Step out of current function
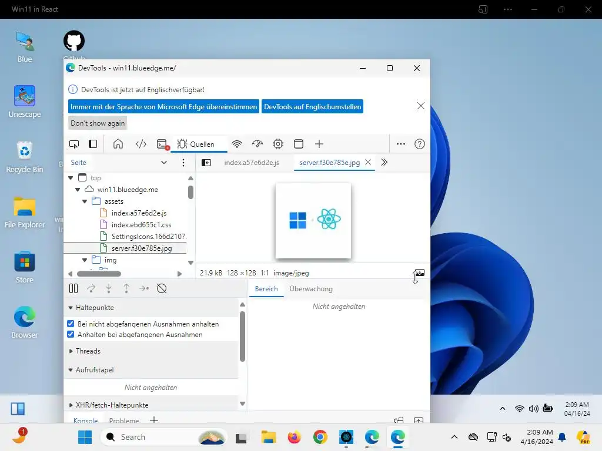The height and width of the screenshot is (451, 602). [126, 288]
